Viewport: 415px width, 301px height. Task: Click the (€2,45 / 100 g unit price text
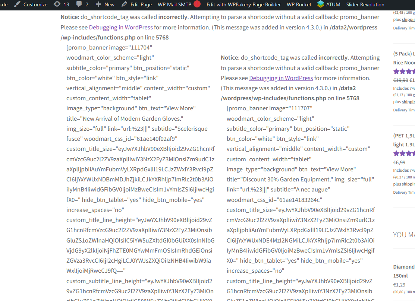click(x=404, y=12)
